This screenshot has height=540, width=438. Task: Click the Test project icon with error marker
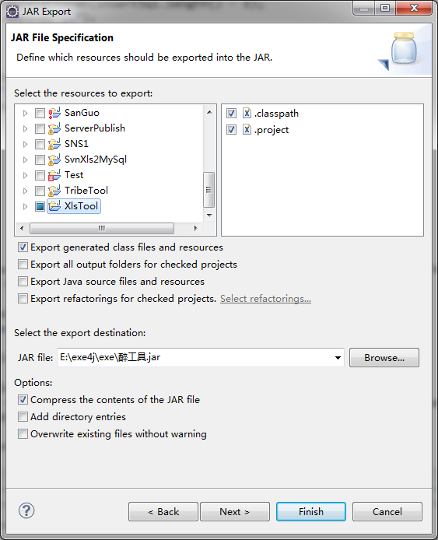pos(54,175)
